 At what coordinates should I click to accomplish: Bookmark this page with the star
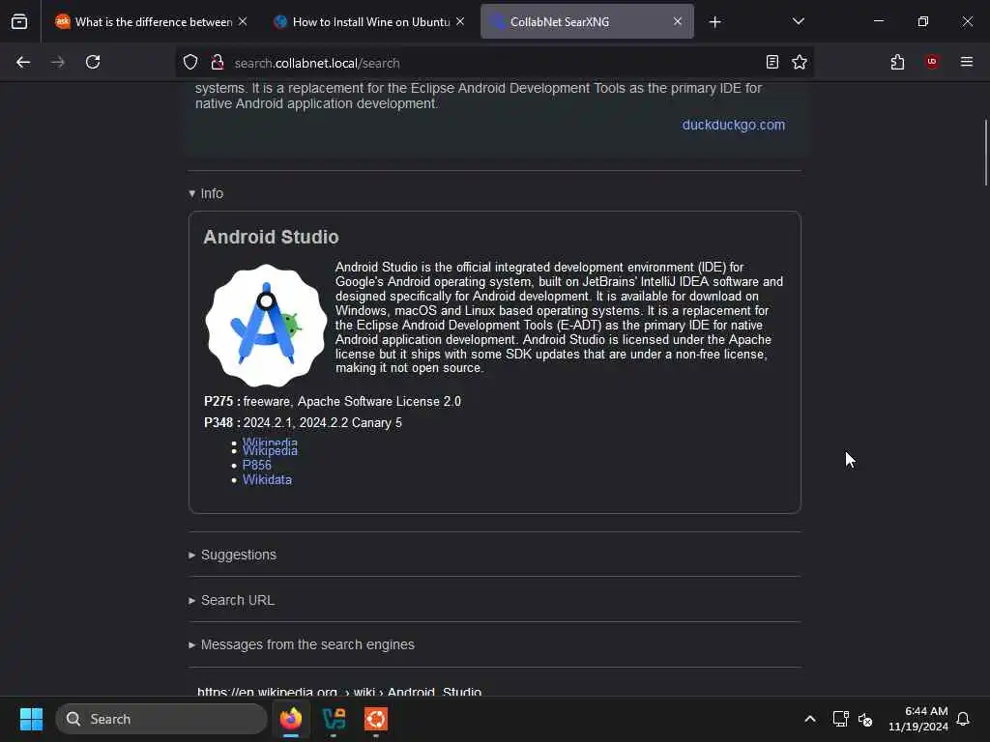click(800, 62)
